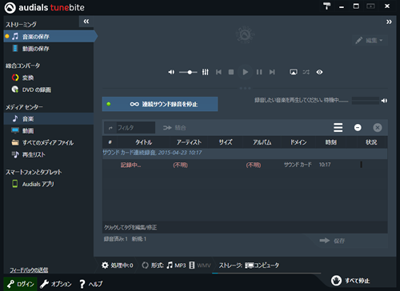Select 音楽 under メディア センター
Viewport: 400px width, 291px height.
49,118
